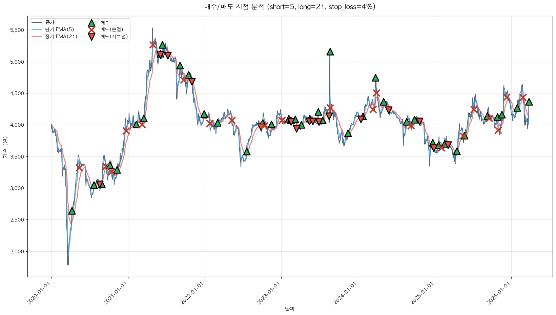
Task: Click the 5,500 y-axis tick label
Action: click(x=17, y=30)
